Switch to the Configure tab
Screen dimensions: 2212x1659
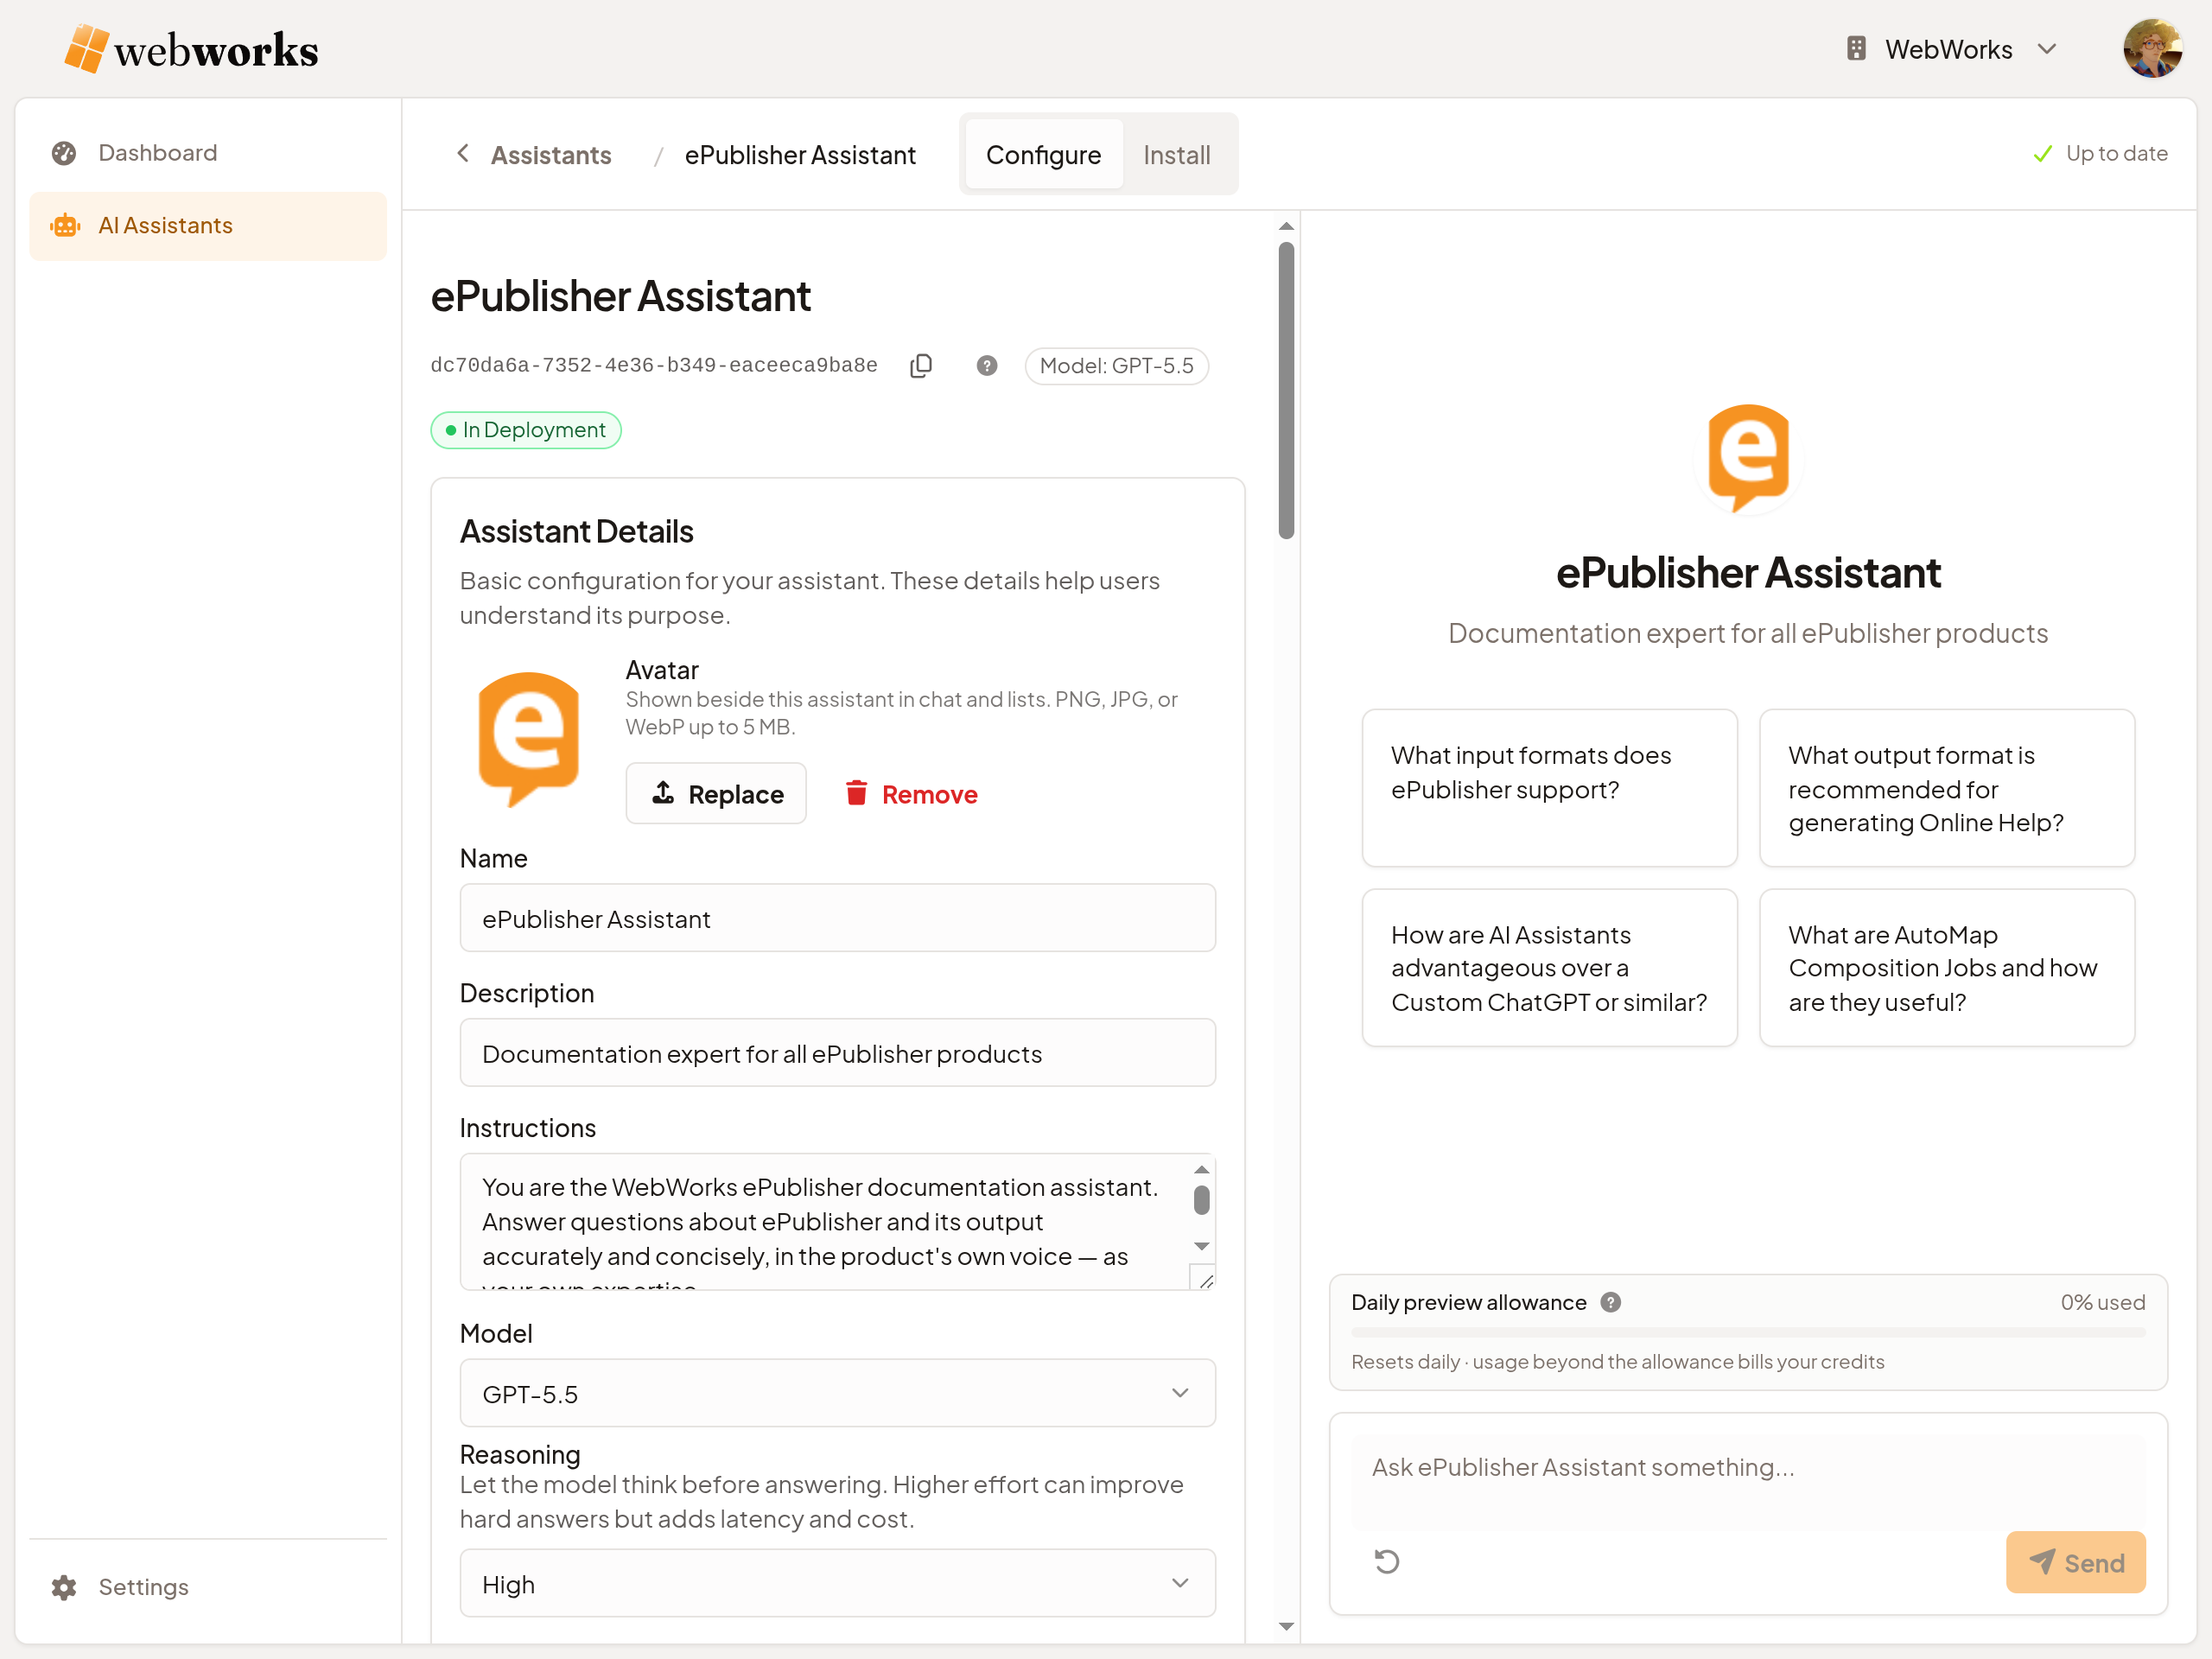pyautogui.click(x=1043, y=155)
